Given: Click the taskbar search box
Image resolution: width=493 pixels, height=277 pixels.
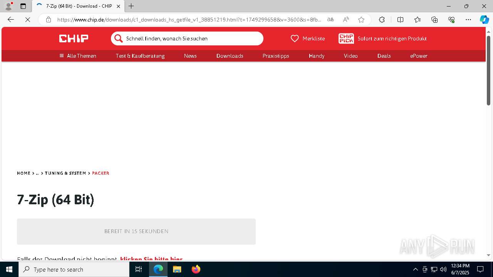Looking at the screenshot, I should pyautogui.click(x=74, y=269).
